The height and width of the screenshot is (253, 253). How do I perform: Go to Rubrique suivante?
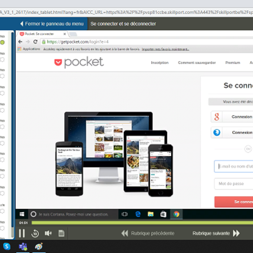[216, 233]
